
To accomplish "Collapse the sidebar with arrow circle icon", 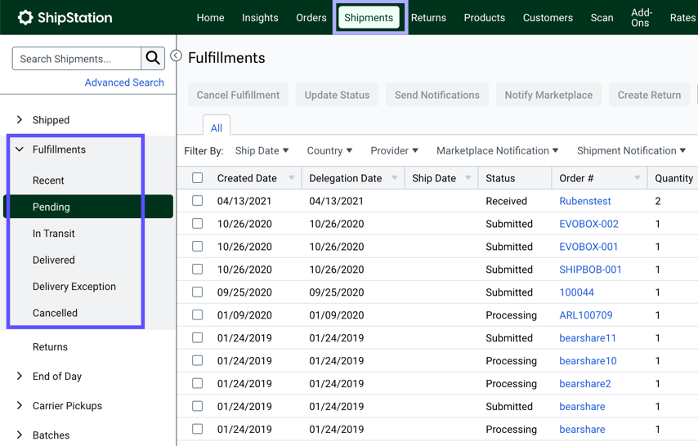I will pos(177,56).
